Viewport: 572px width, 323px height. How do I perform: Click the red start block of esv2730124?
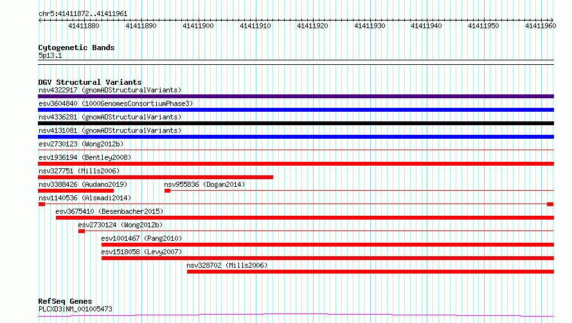tap(82, 231)
